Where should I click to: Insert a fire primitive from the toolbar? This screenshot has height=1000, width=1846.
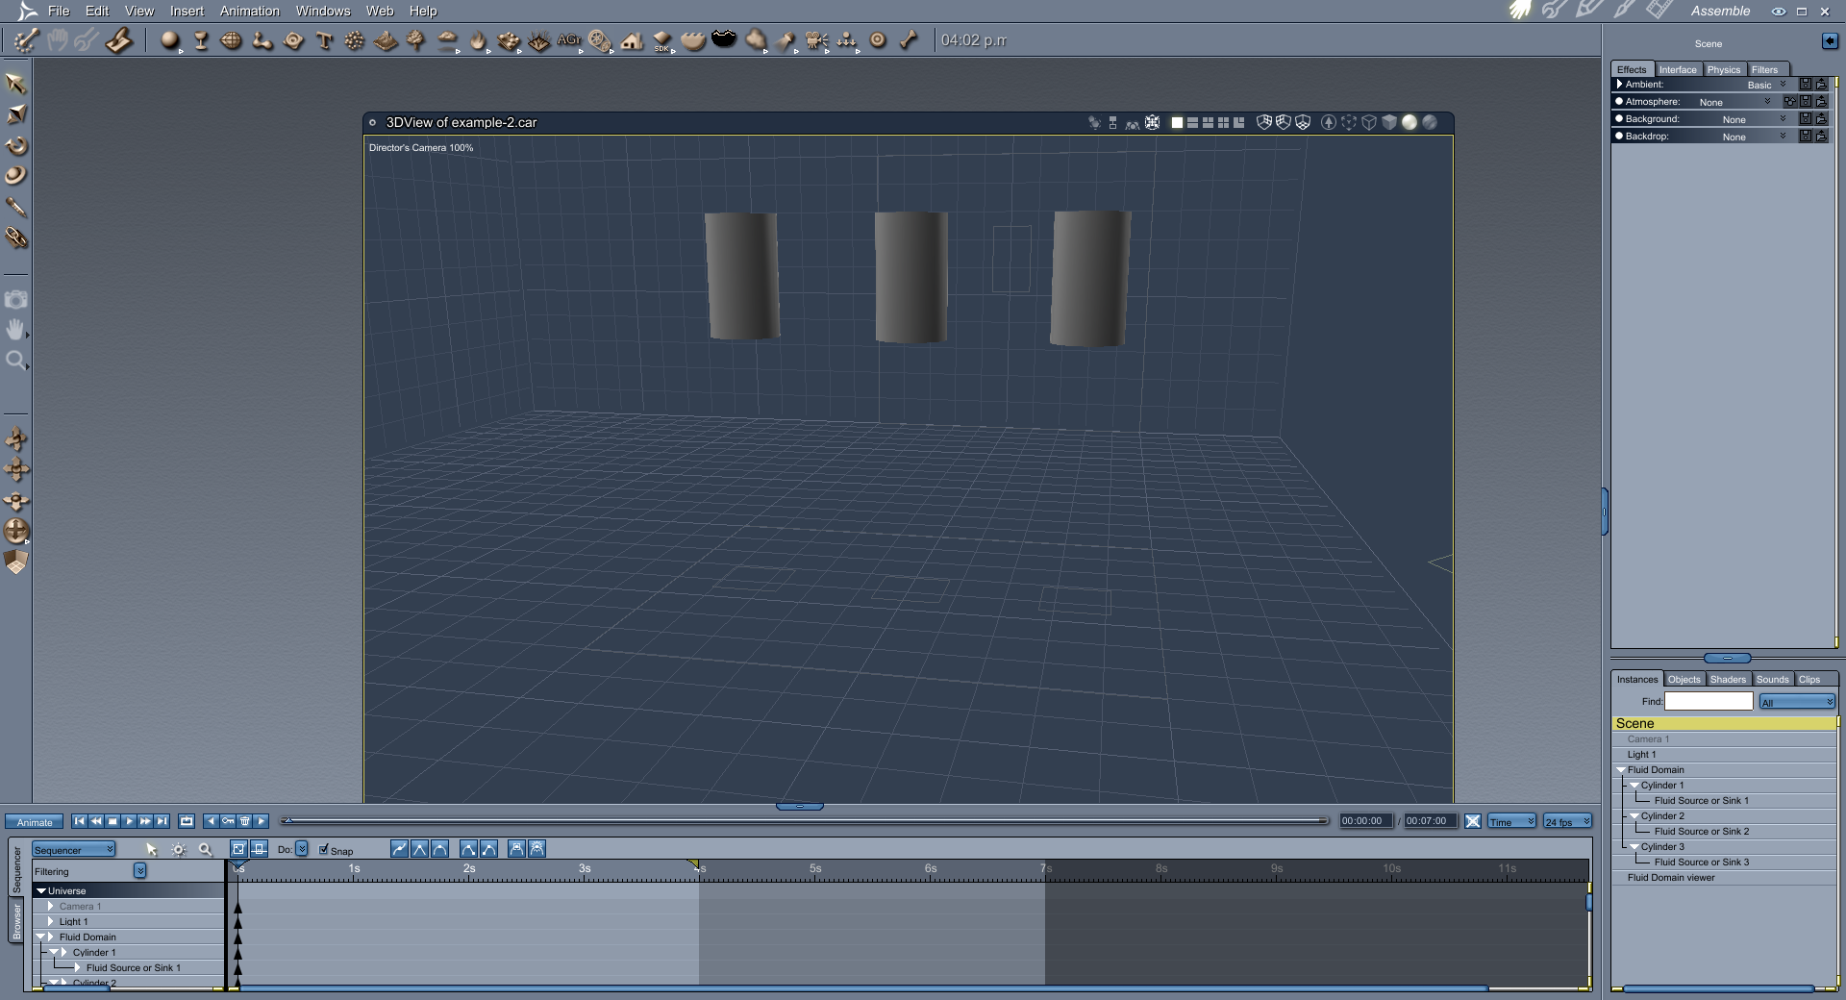(478, 40)
